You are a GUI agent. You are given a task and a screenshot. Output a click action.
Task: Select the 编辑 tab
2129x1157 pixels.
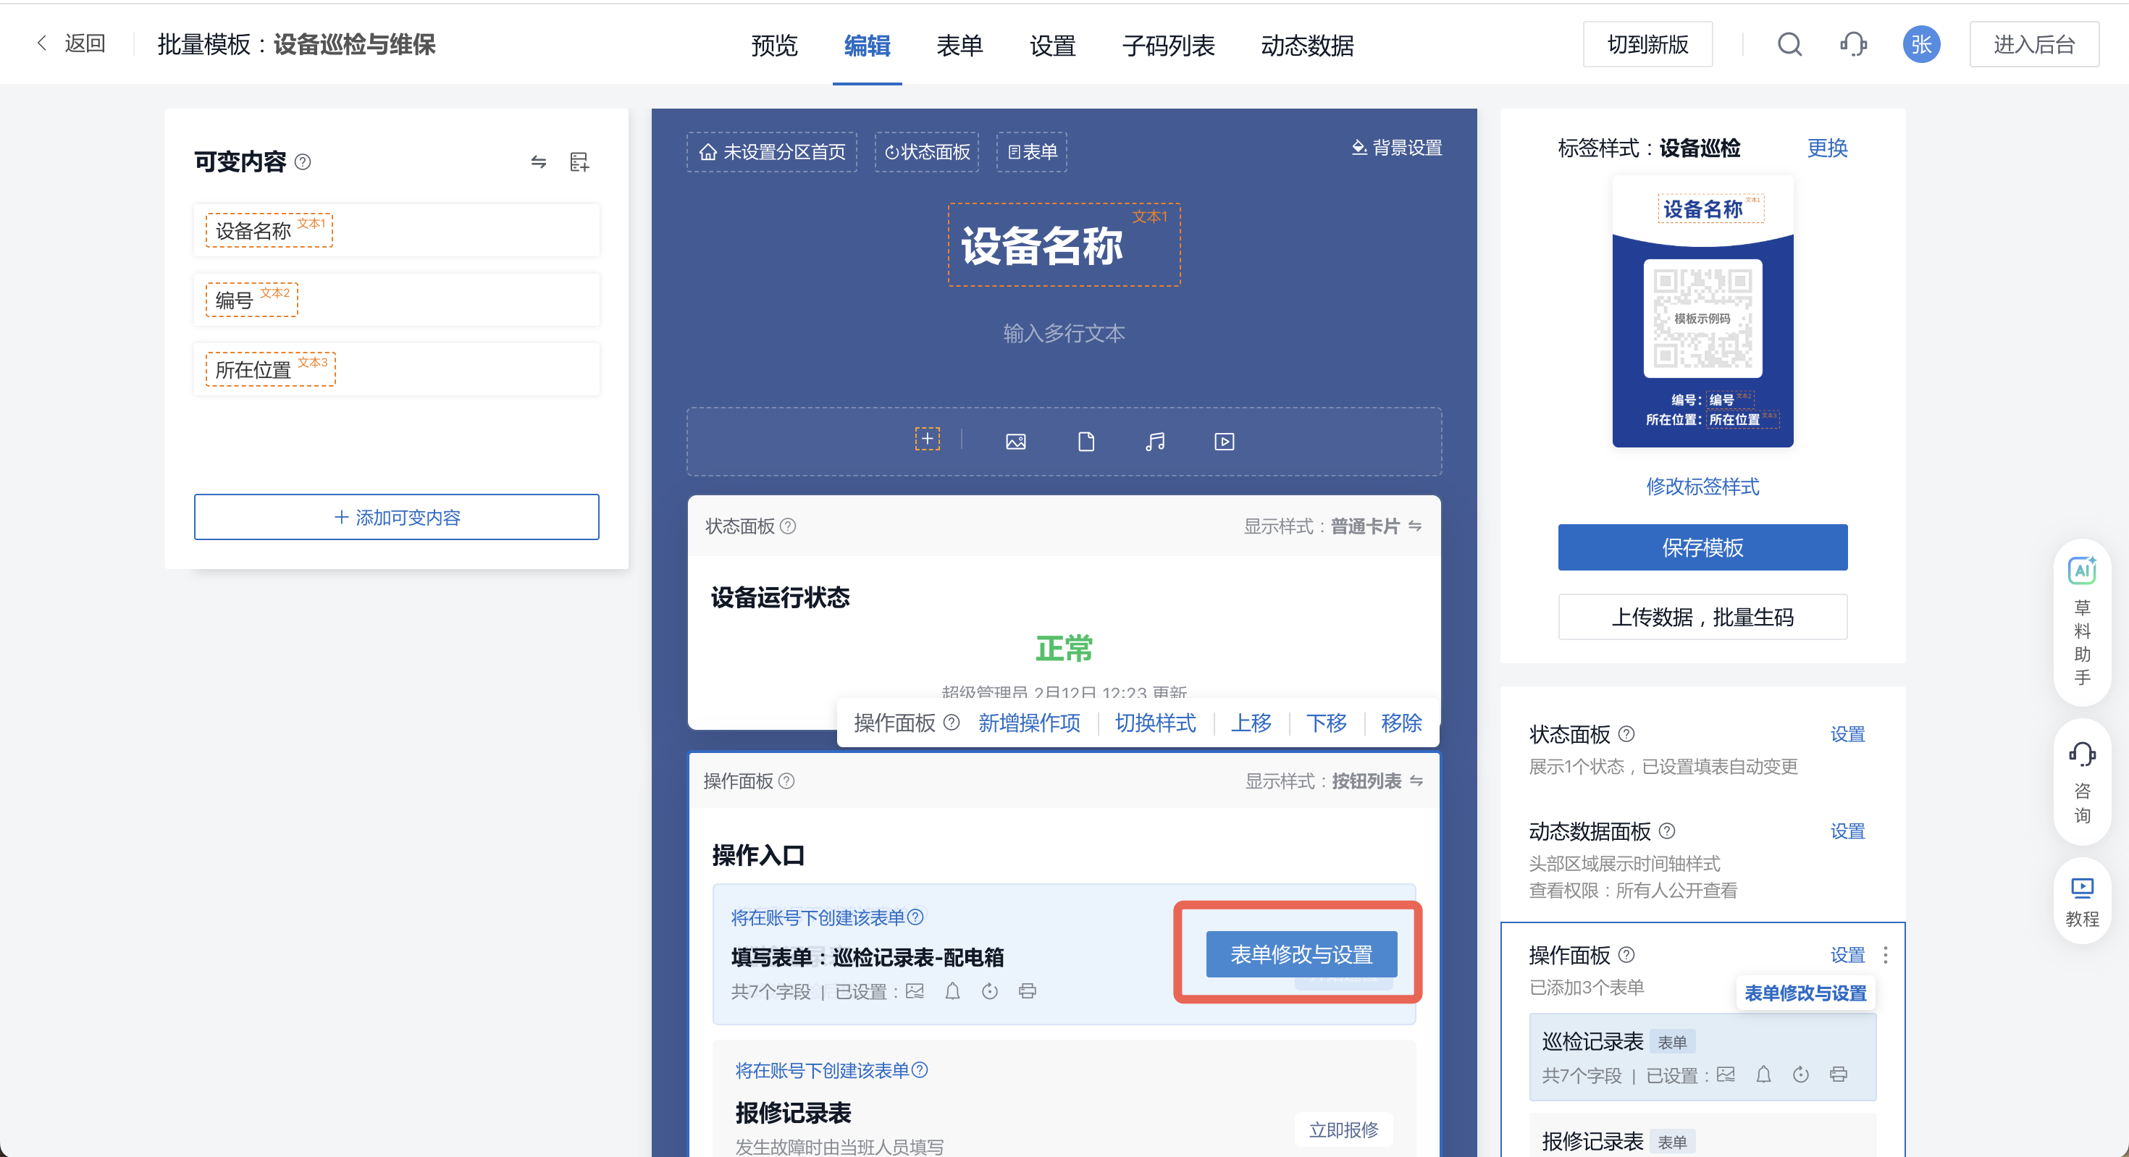(x=867, y=45)
